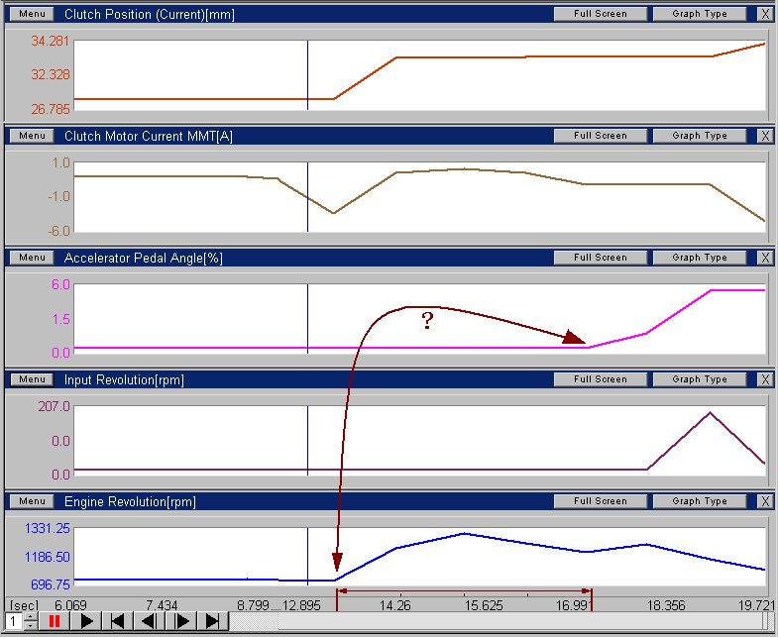Close the Accelerator Pedal Angle graph panel
Image resolution: width=778 pixels, height=637 pixels.
coord(764,258)
